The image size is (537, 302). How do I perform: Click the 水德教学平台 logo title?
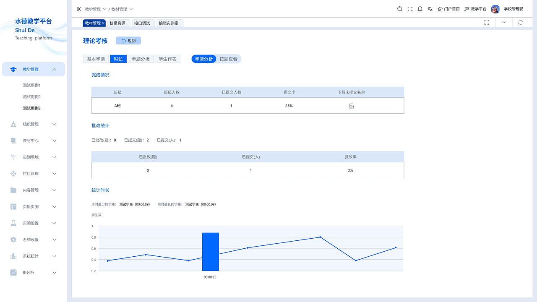click(34, 21)
